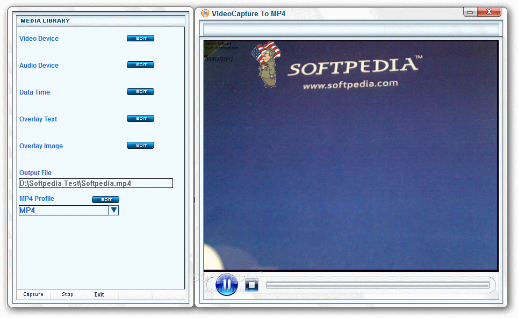Start recording with Capture
The width and height of the screenshot is (518, 318).
coord(33,294)
